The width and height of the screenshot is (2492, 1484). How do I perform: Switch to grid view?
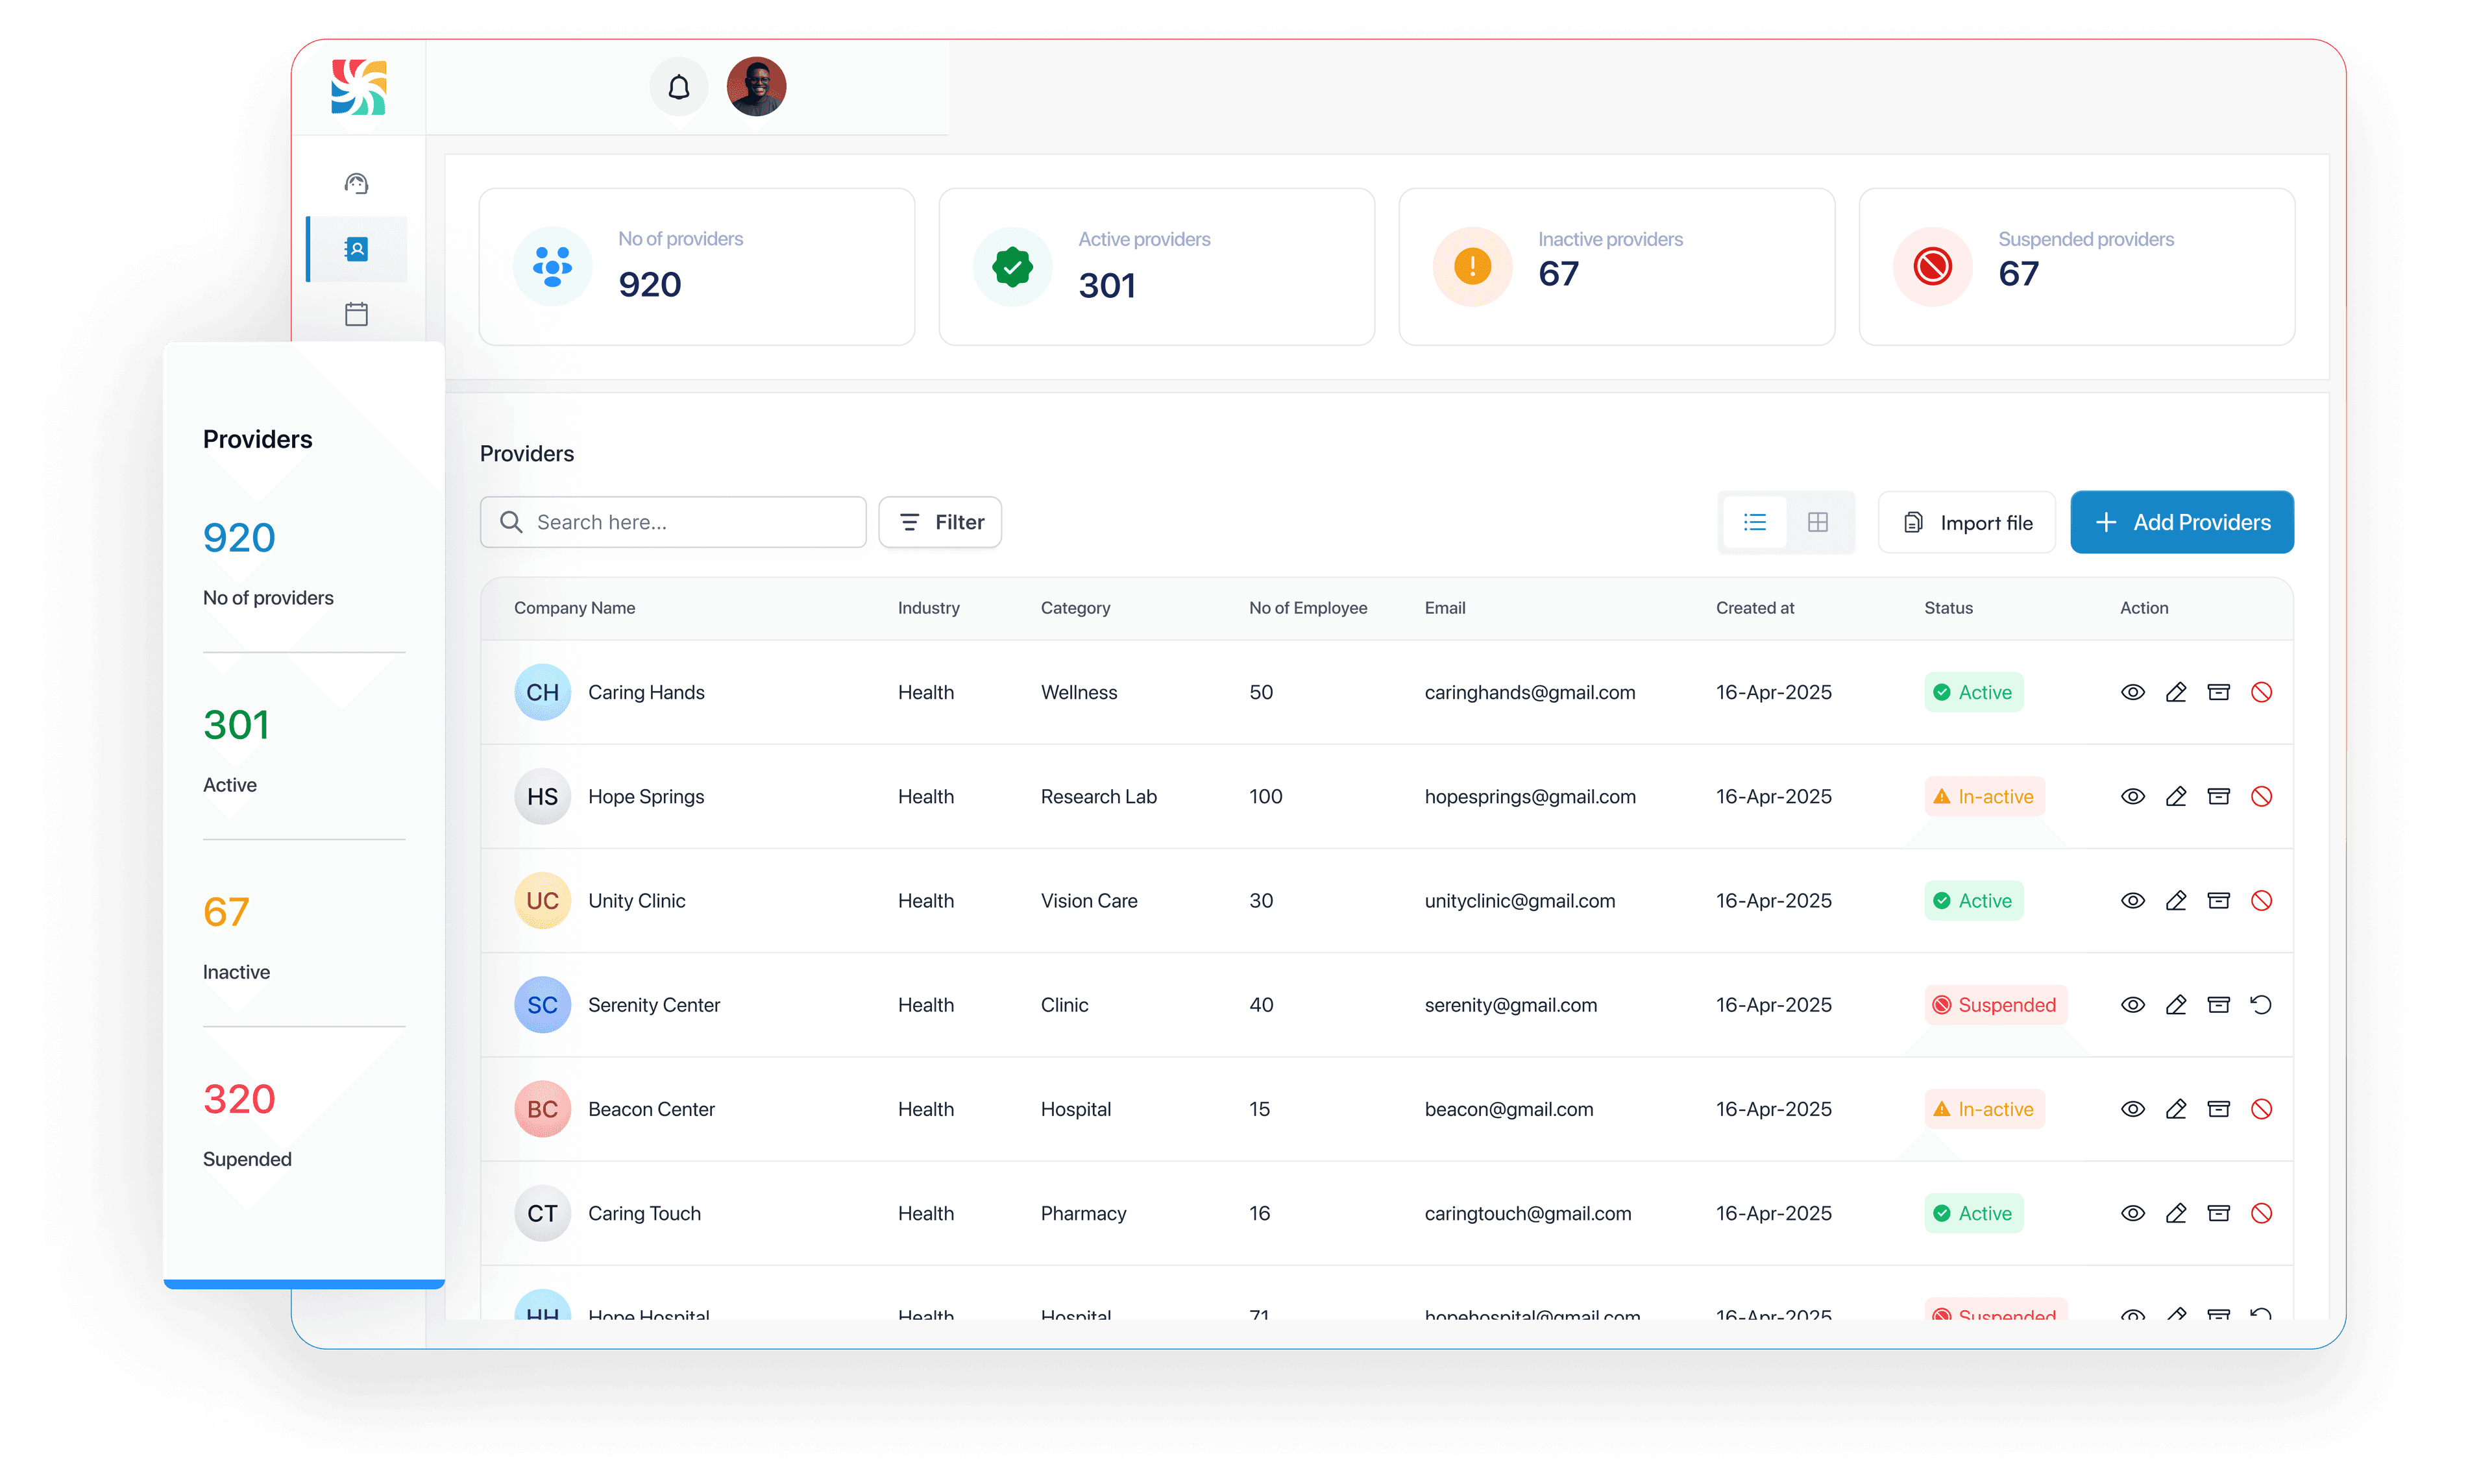1817,522
